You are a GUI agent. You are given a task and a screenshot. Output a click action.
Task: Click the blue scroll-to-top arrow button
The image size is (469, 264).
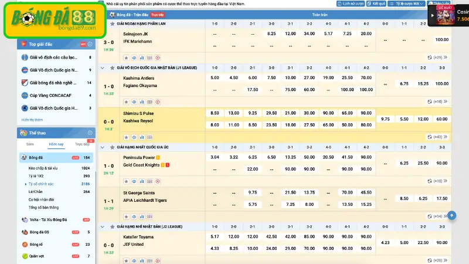[451, 215]
